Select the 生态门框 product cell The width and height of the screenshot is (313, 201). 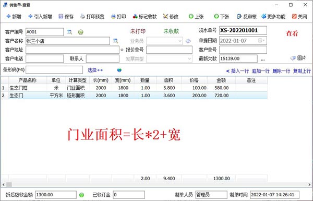pos(28,88)
